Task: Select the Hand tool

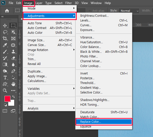Action: coord(13,84)
